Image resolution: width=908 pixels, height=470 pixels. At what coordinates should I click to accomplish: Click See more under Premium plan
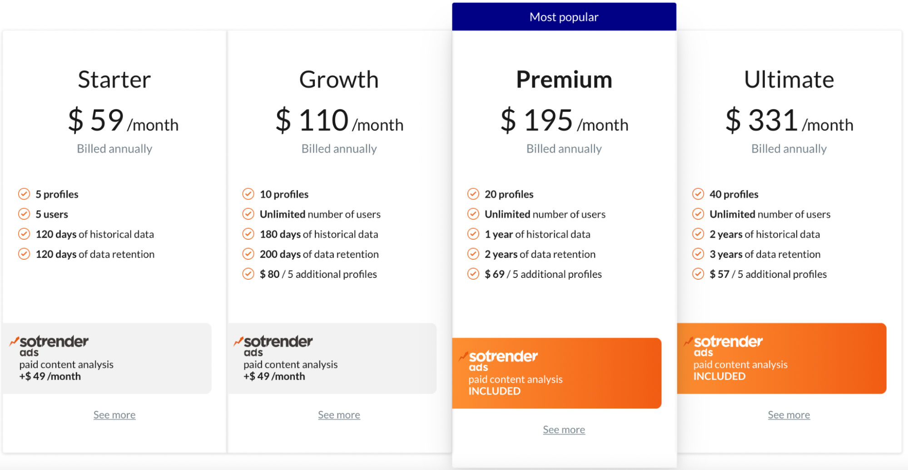click(564, 430)
